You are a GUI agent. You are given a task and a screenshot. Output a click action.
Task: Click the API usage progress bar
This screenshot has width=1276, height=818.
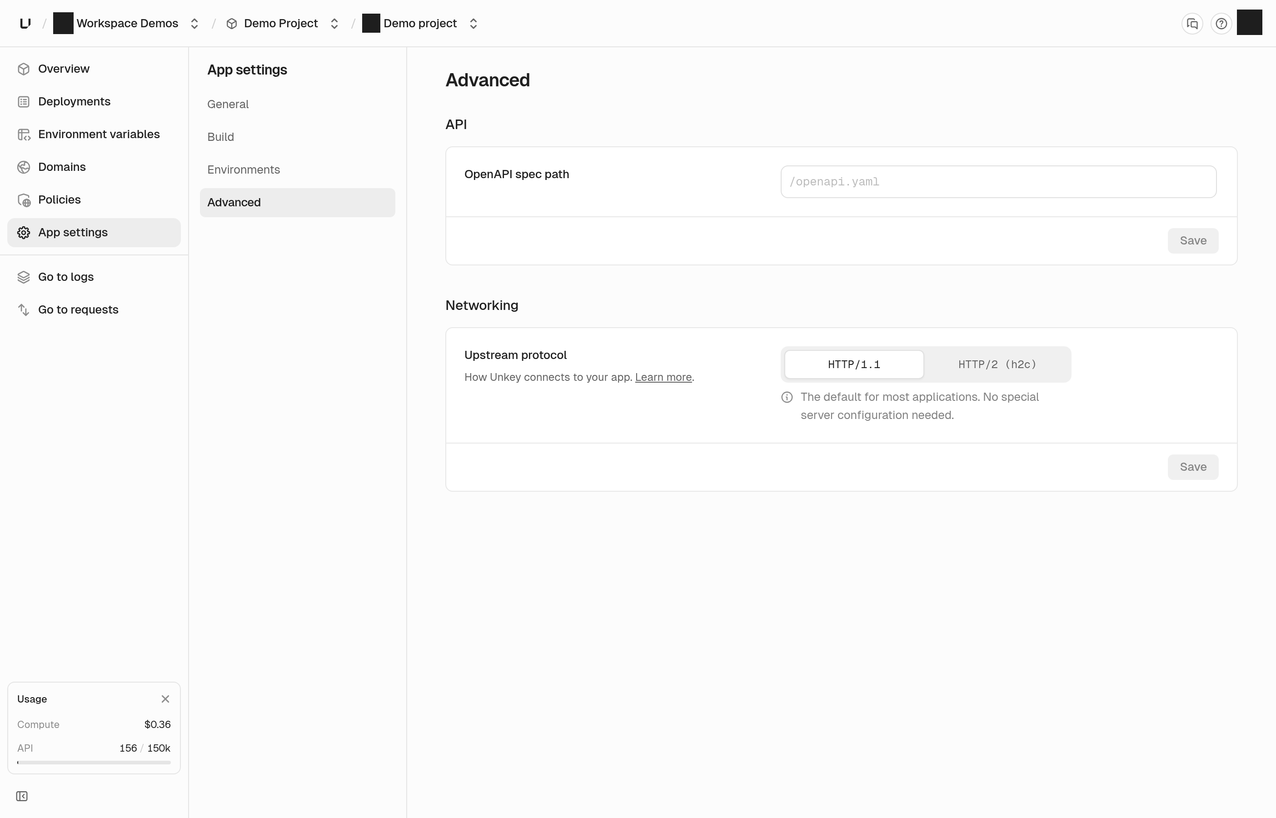tap(94, 762)
